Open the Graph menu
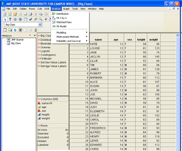Screen dimensions: 182x151 click(66, 9)
